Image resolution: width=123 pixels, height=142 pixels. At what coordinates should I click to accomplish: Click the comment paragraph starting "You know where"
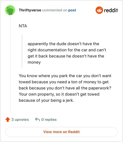(65, 88)
